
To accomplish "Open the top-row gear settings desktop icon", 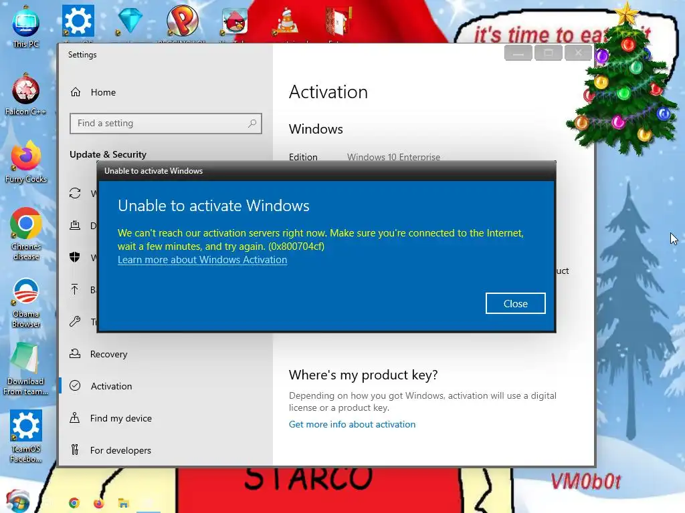I will pyautogui.click(x=78, y=21).
